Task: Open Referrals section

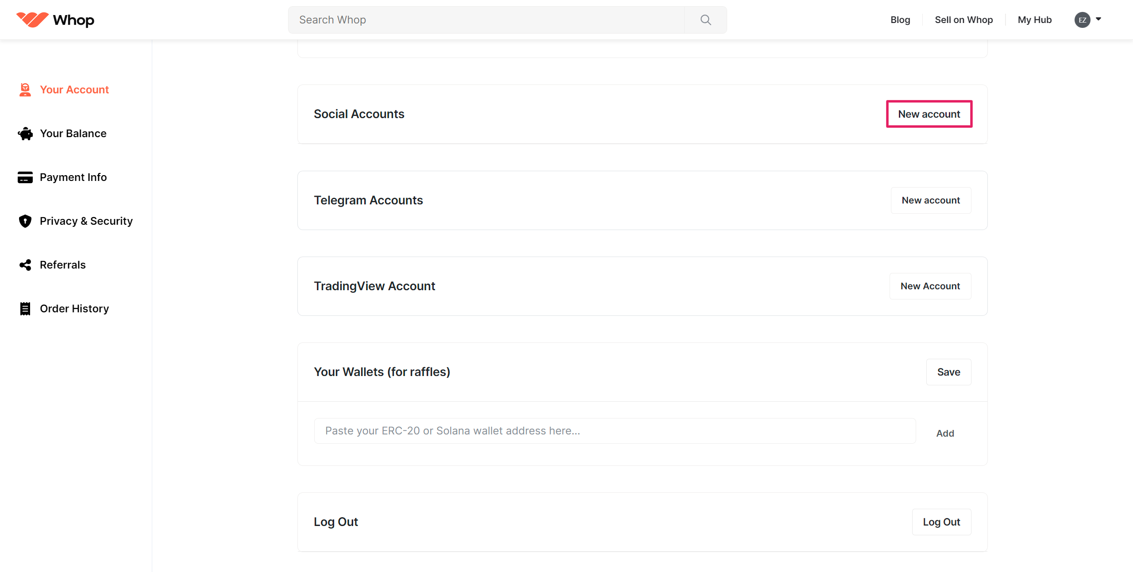Action: (x=63, y=265)
